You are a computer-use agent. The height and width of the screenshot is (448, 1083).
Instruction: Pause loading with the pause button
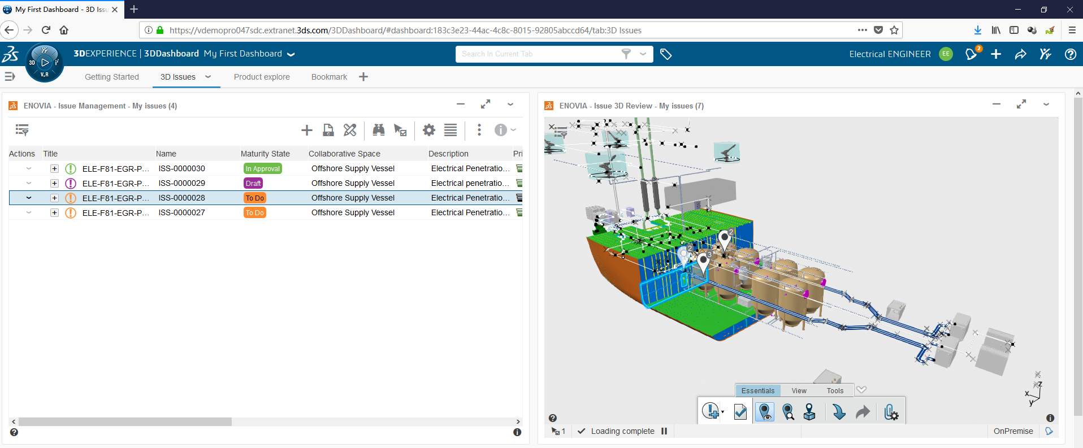click(x=664, y=431)
